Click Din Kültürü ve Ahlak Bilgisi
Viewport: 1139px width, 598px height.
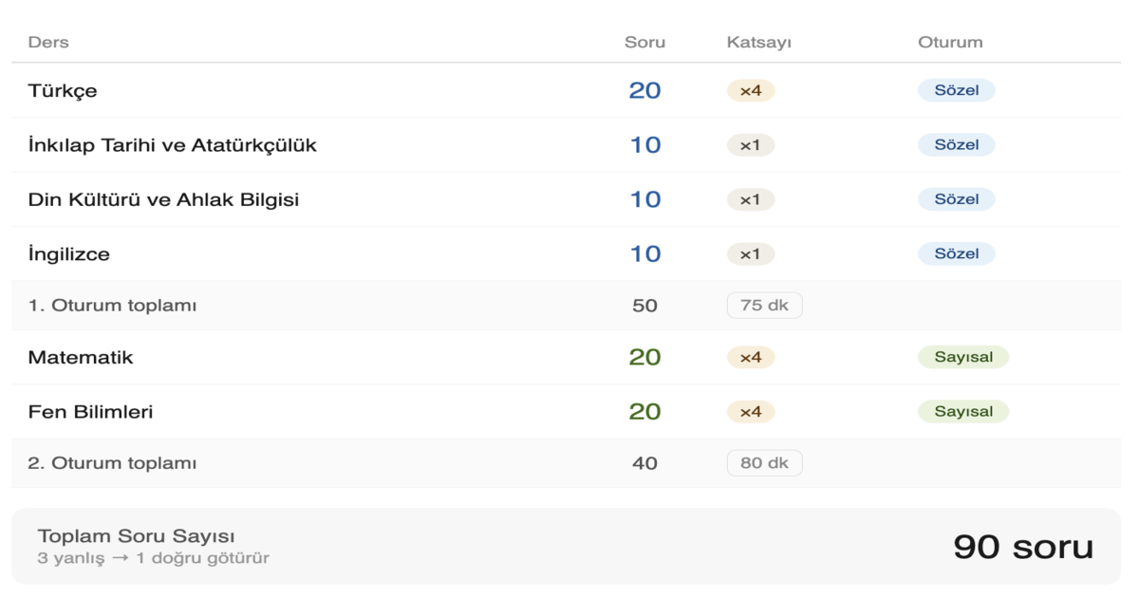coord(163,199)
